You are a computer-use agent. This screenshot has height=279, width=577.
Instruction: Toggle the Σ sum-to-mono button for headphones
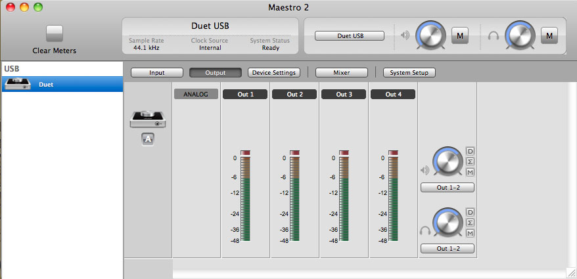coord(470,223)
